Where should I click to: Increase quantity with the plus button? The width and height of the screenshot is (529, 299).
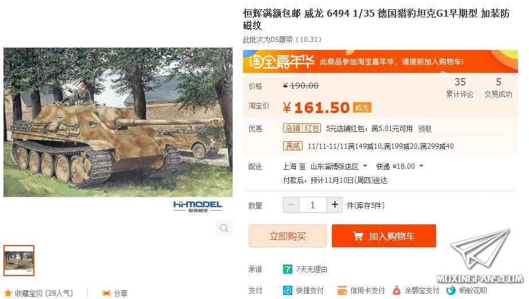pyautogui.click(x=335, y=205)
